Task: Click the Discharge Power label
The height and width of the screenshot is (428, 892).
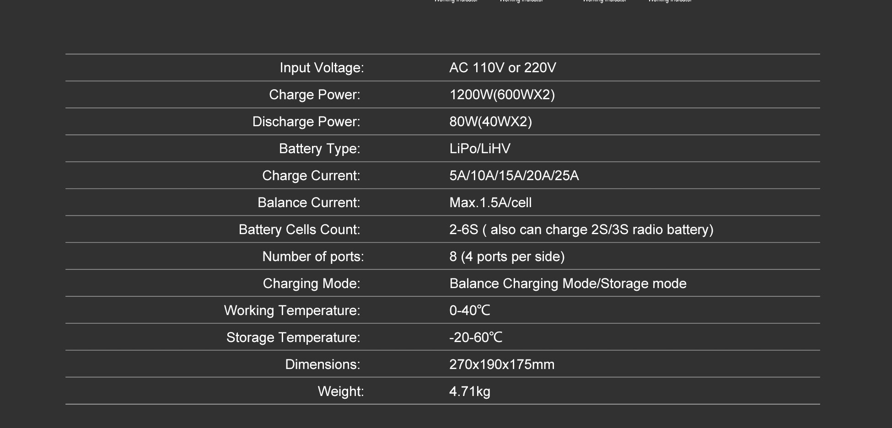Action: 306,122
